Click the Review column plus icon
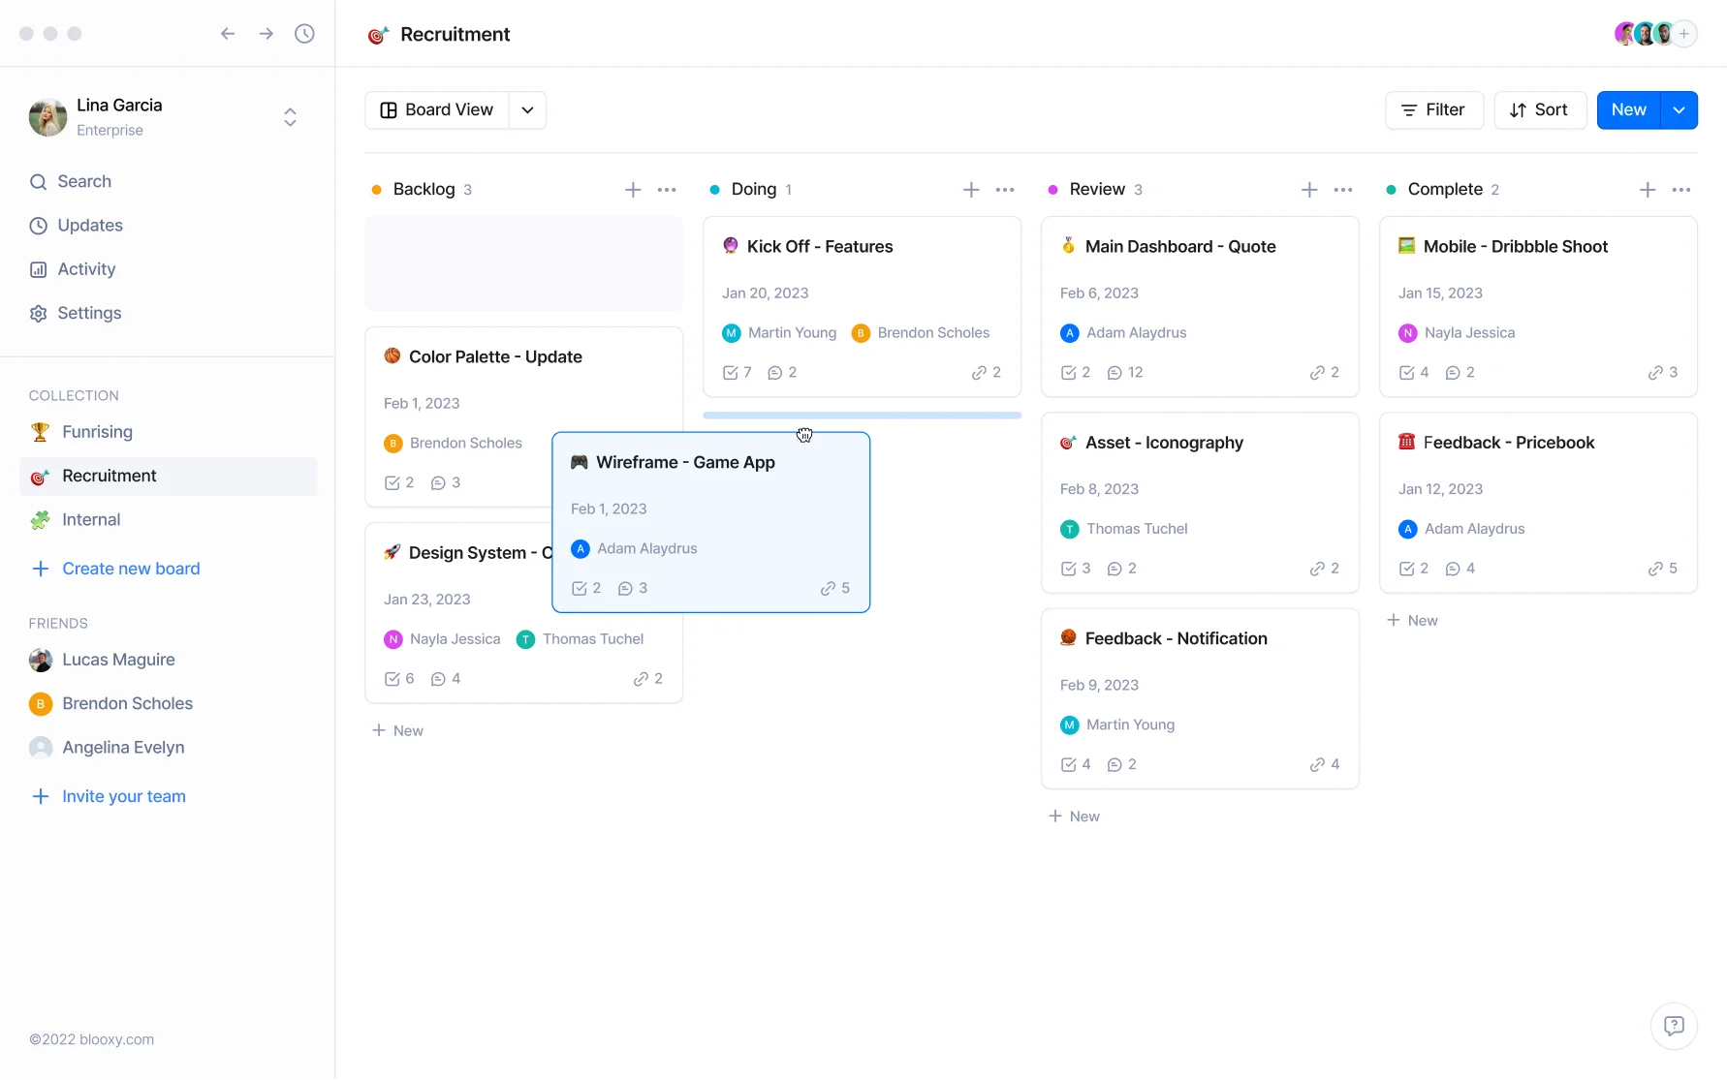The image size is (1727, 1080). click(1309, 190)
